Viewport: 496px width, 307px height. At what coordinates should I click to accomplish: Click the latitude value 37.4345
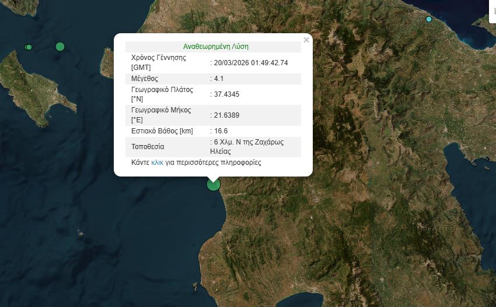tap(226, 94)
